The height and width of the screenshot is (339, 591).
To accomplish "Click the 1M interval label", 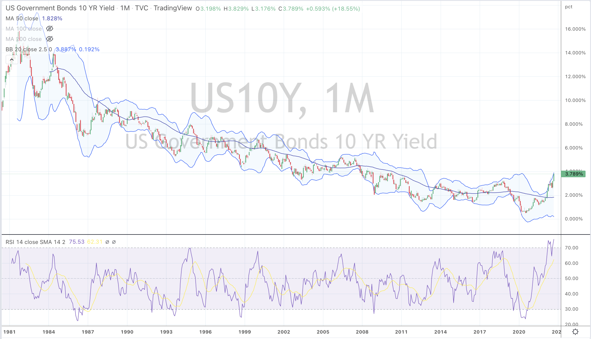I will (125, 8).
